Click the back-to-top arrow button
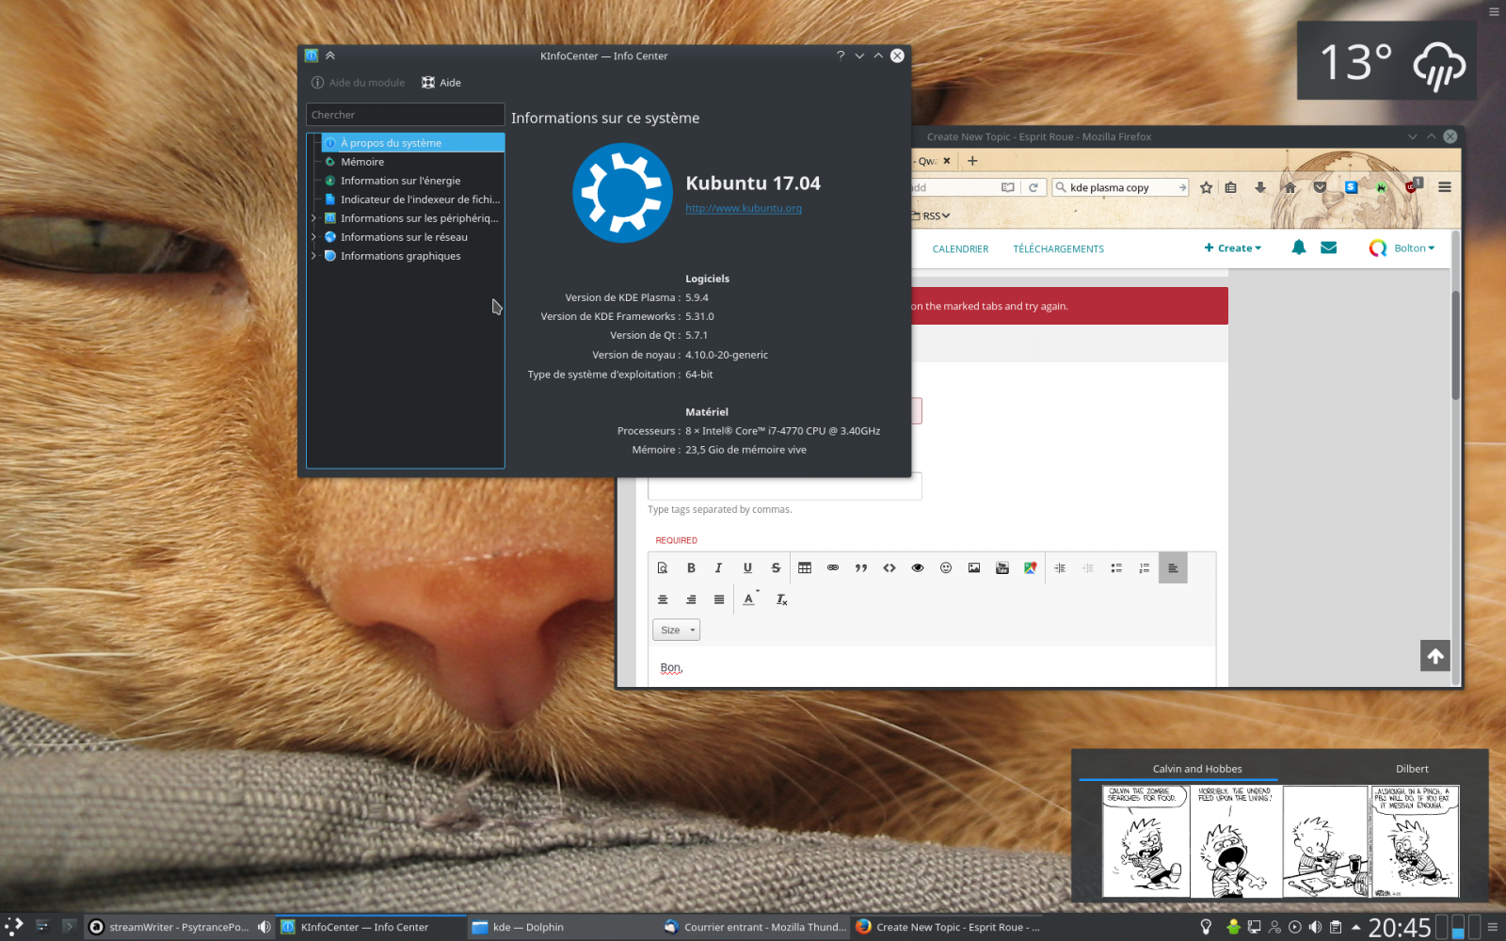This screenshot has height=941, width=1506. coord(1435,656)
